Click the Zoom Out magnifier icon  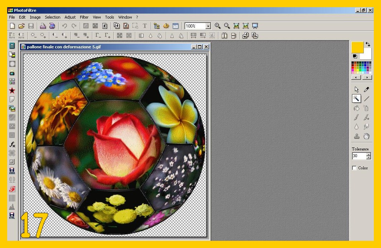point(227,26)
